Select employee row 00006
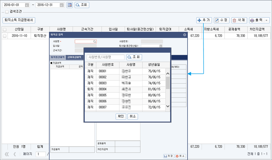This screenshot has height=160, width=272. (125, 101)
